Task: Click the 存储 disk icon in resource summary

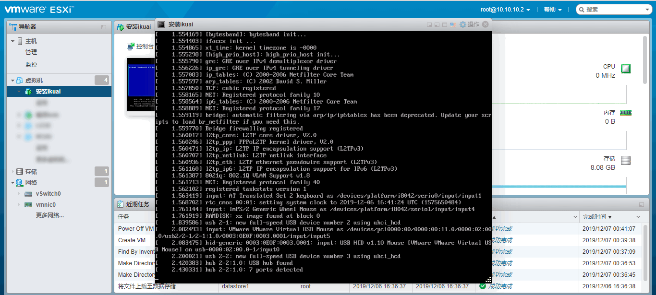Action: (625, 160)
